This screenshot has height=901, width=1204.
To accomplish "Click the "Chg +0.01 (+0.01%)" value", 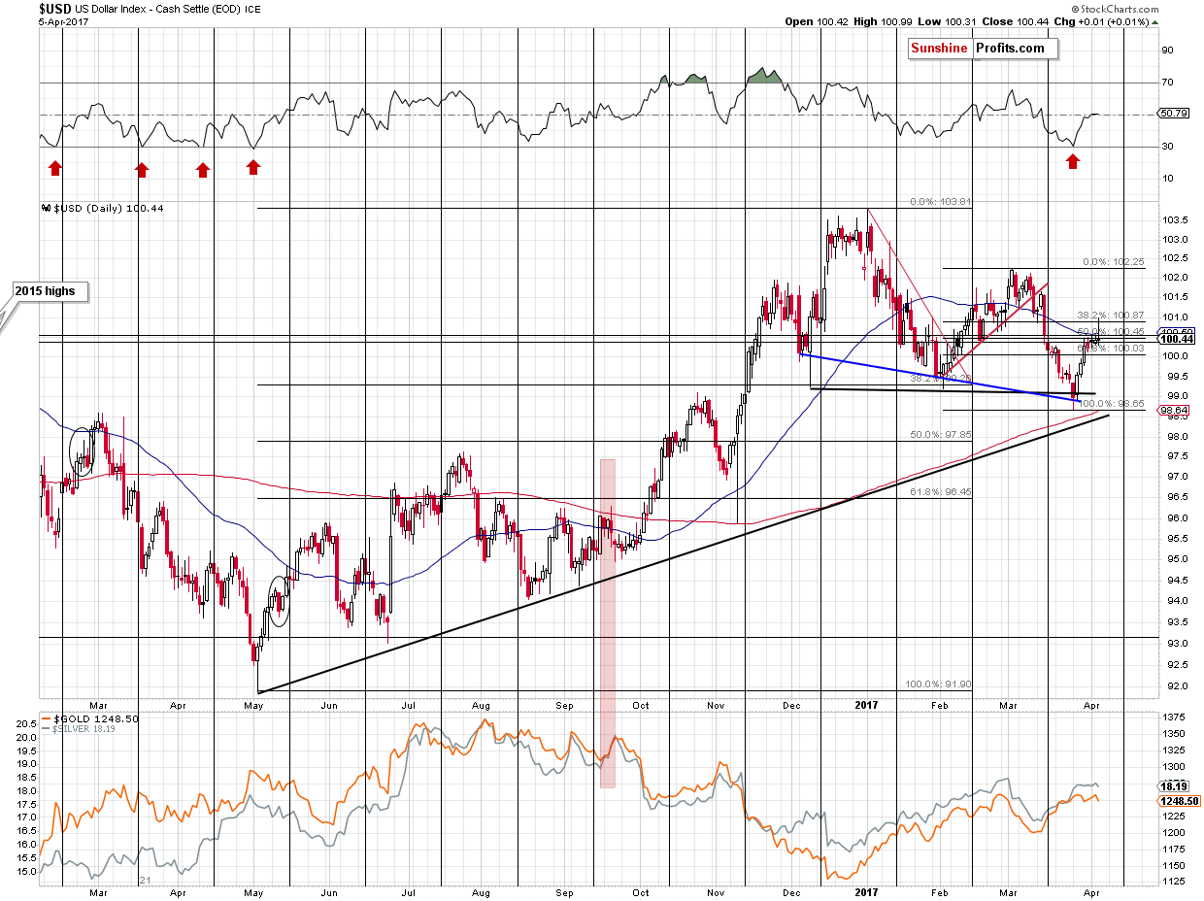I will (1102, 21).
